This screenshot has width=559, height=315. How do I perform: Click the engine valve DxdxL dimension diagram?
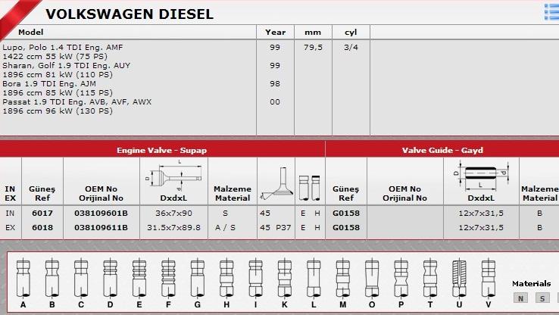[x=173, y=176]
